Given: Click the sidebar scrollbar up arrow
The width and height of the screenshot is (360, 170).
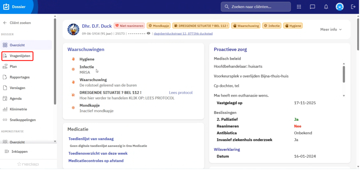Looking at the screenshot, I should pyautogui.click(x=55, y=16).
